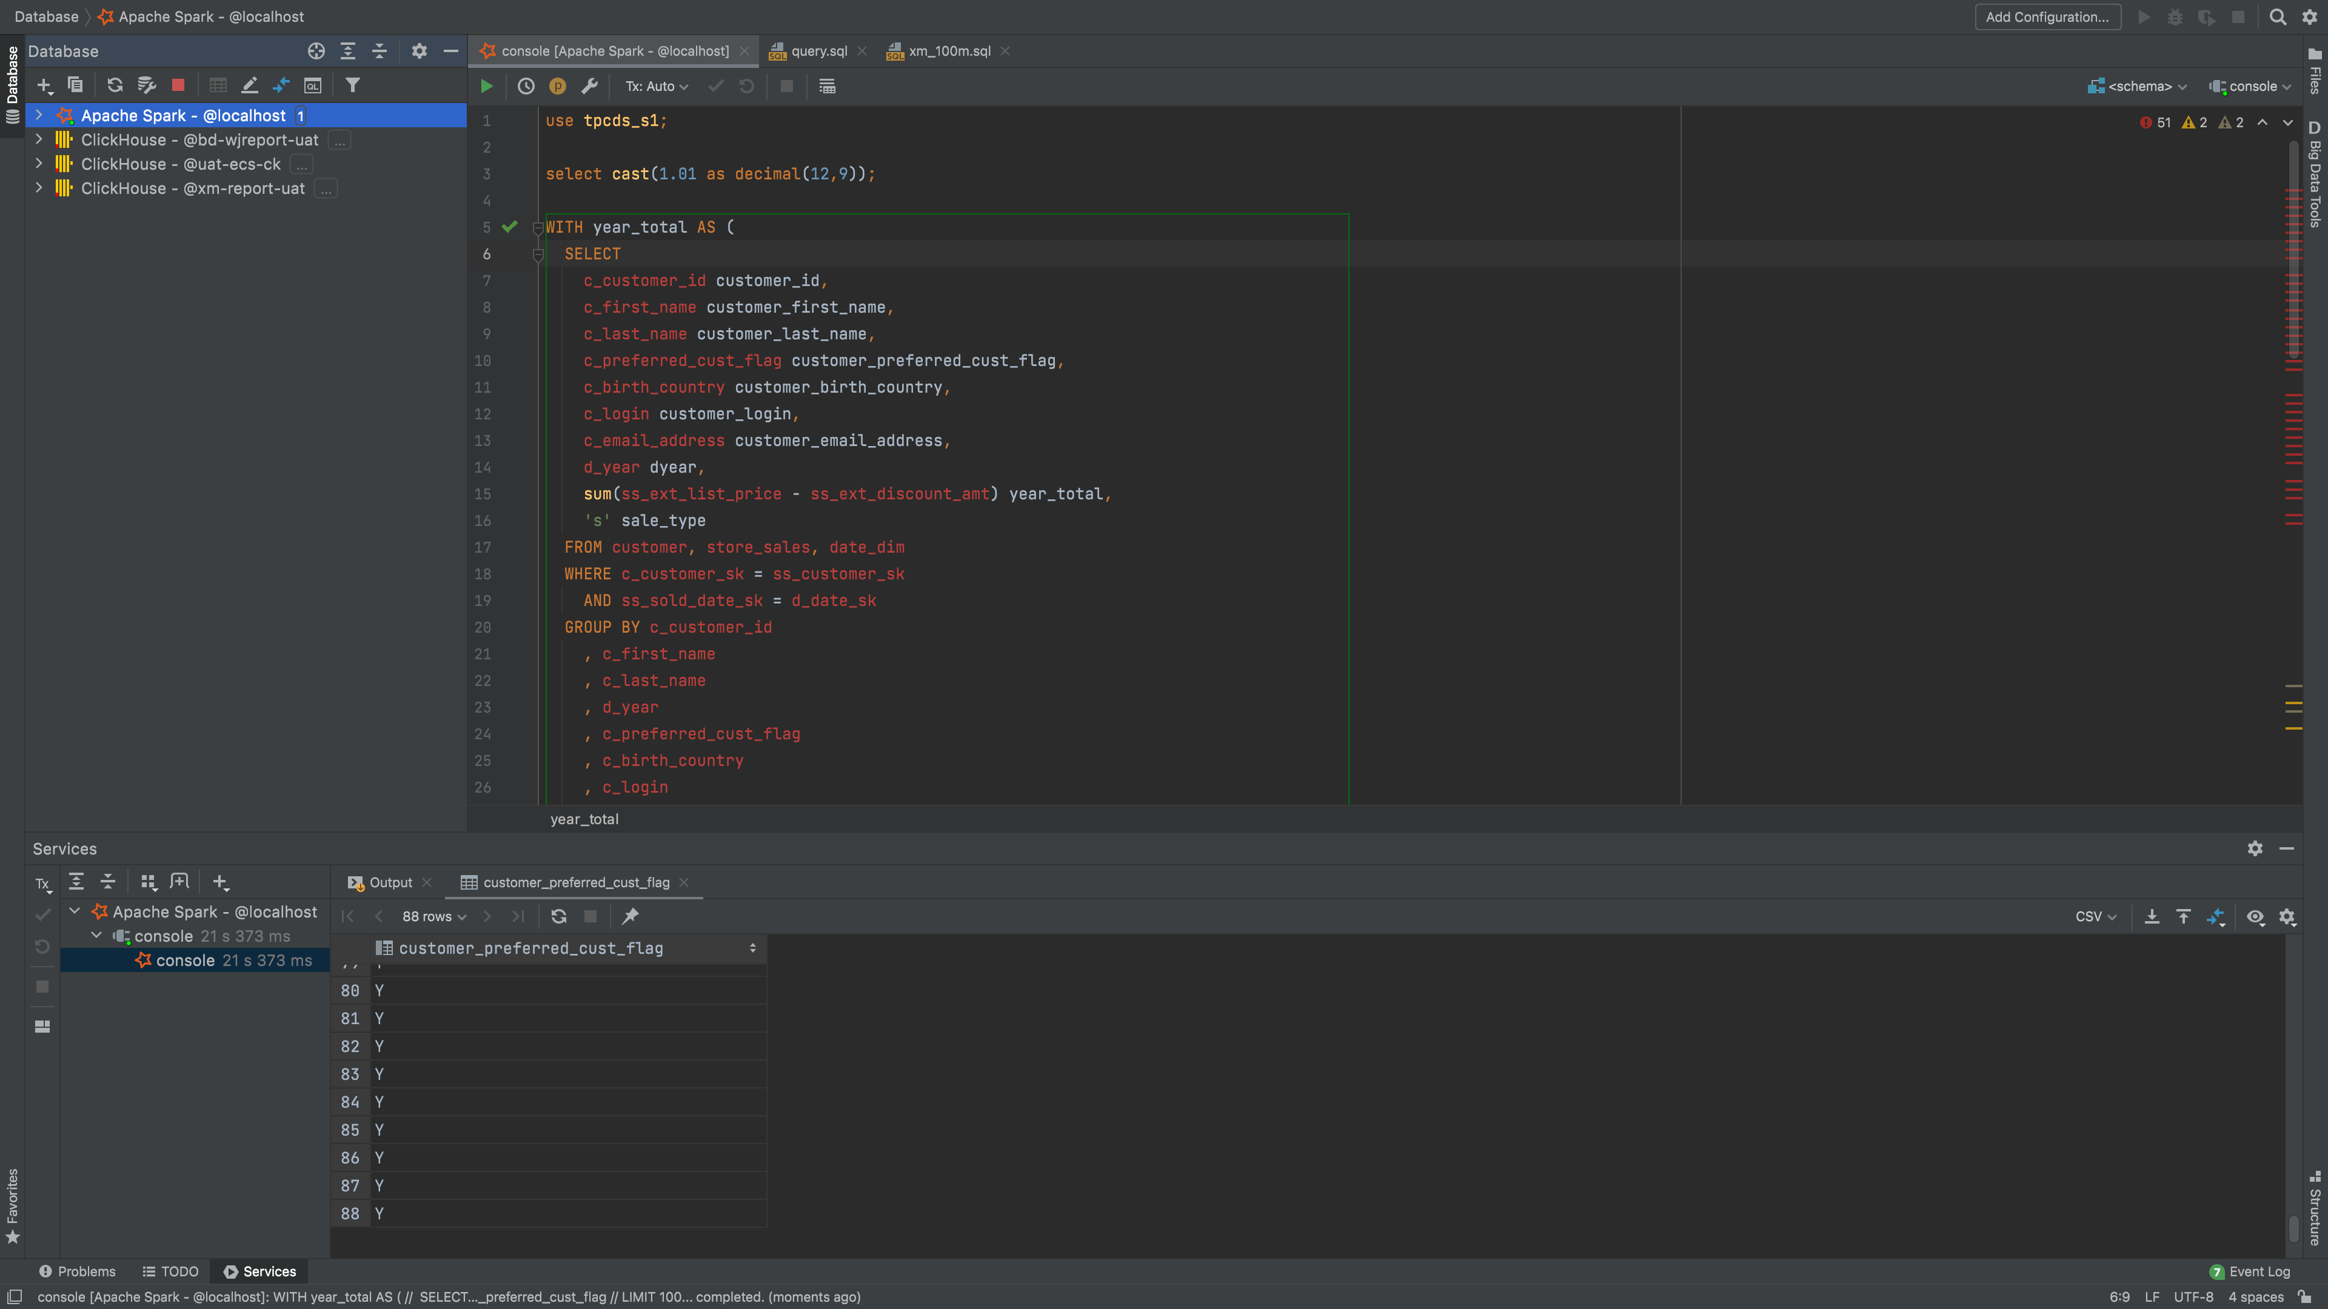
Task: Open the CSV data extractor dropdown
Action: click(x=2095, y=916)
